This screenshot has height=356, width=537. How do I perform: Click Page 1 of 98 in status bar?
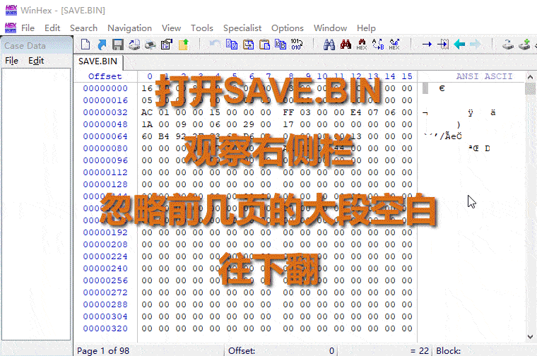coord(103,351)
